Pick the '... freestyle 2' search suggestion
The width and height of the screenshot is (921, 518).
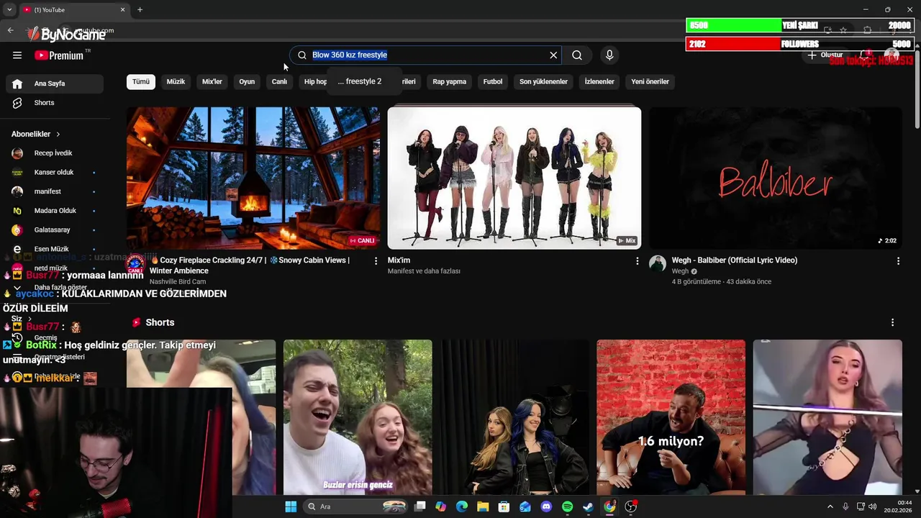[x=360, y=81]
